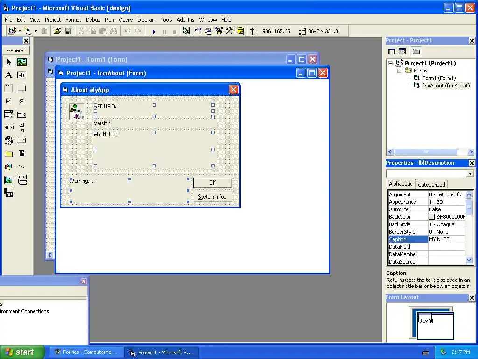Viewport: 478px width, 359px height.
Task: Click the Caption value field MY NUTS
Action: pos(447,239)
